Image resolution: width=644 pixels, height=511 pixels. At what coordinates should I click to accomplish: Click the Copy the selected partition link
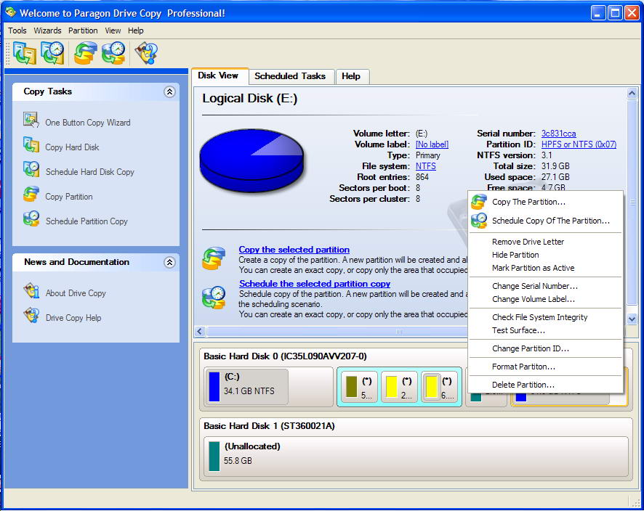tap(294, 250)
